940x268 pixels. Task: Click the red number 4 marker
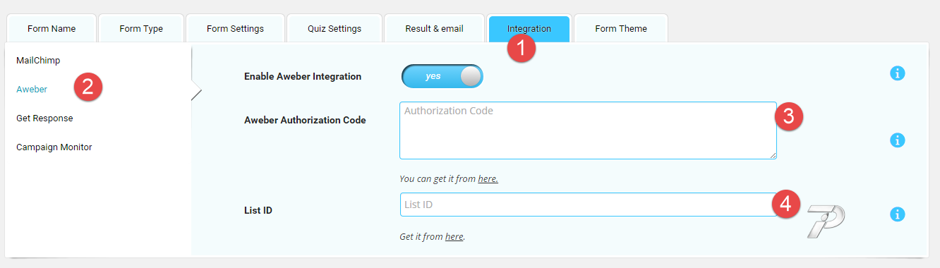786,205
